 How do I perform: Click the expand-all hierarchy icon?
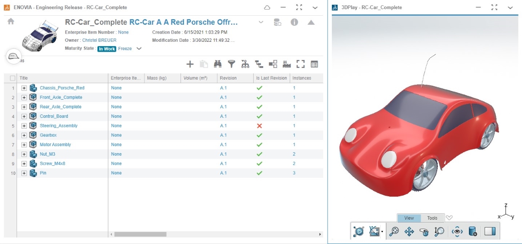pos(245,64)
